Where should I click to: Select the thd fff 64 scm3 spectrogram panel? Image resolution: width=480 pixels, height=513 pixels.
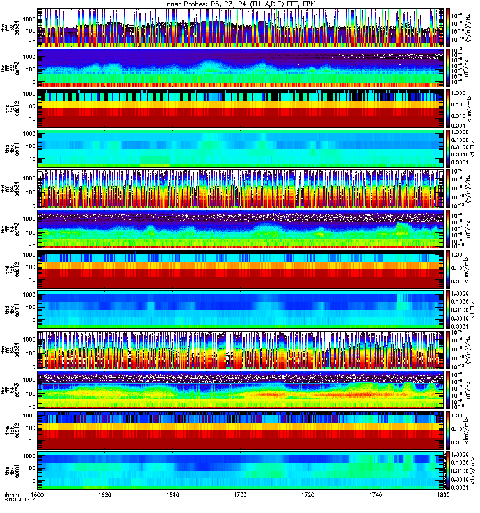(x=241, y=229)
